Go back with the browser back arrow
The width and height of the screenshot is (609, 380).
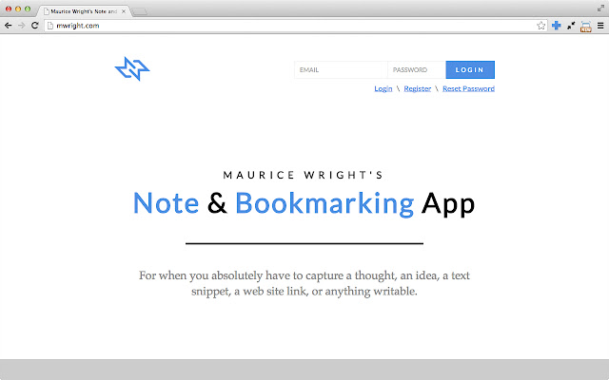pyautogui.click(x=8, y=26)
